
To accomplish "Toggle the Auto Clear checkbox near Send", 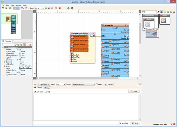I will 120,123.
